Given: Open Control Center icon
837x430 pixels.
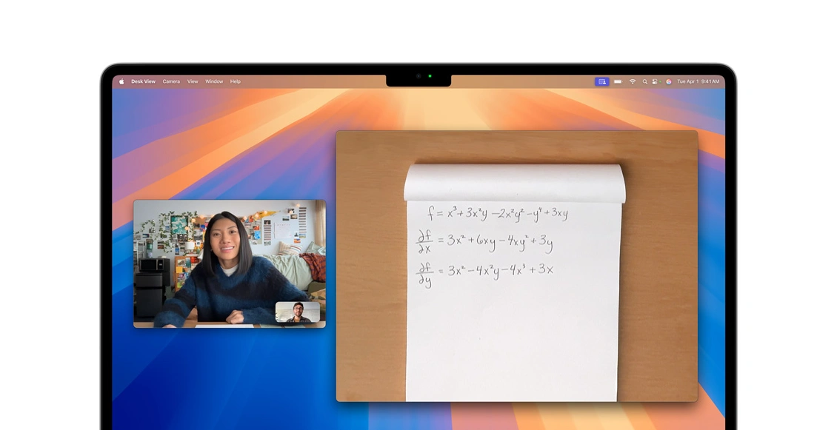Looking at the screenshot, I should 656,81.
